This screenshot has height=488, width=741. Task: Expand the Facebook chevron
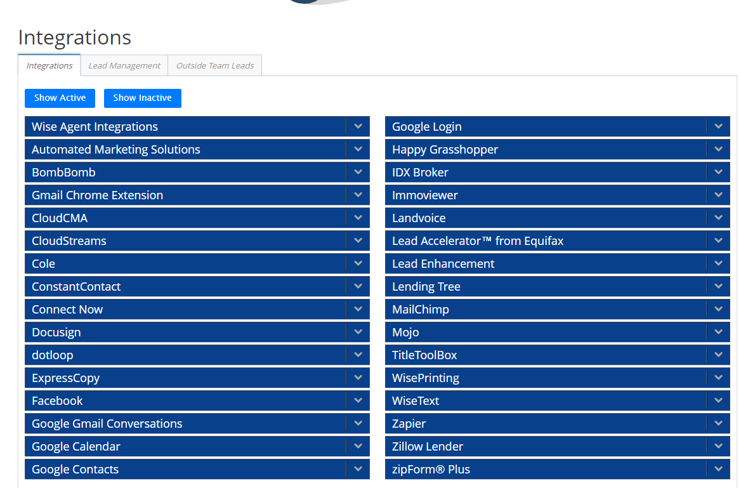pyautogui.click(x=358, y=400)
